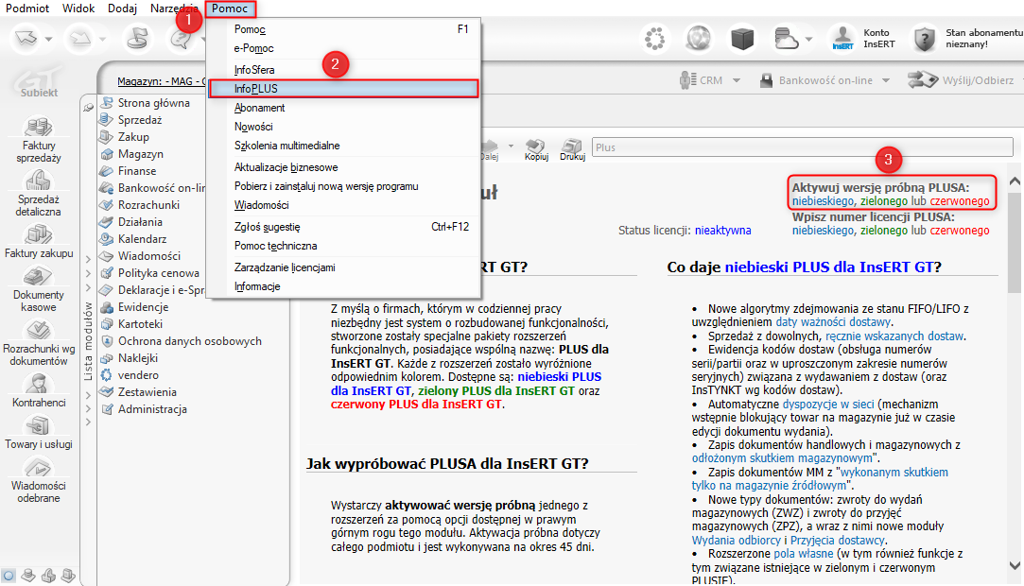Image resolution: width=1024 pixels, height=586 pixels.
Task: Open Wiadomości odebrane shortcut icon
Action: pos(39,467)
